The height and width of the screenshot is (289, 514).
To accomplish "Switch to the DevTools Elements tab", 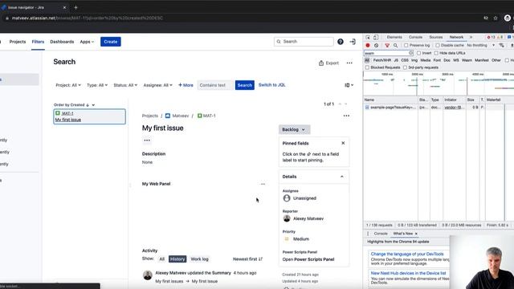I will click(x=394, y=38).
